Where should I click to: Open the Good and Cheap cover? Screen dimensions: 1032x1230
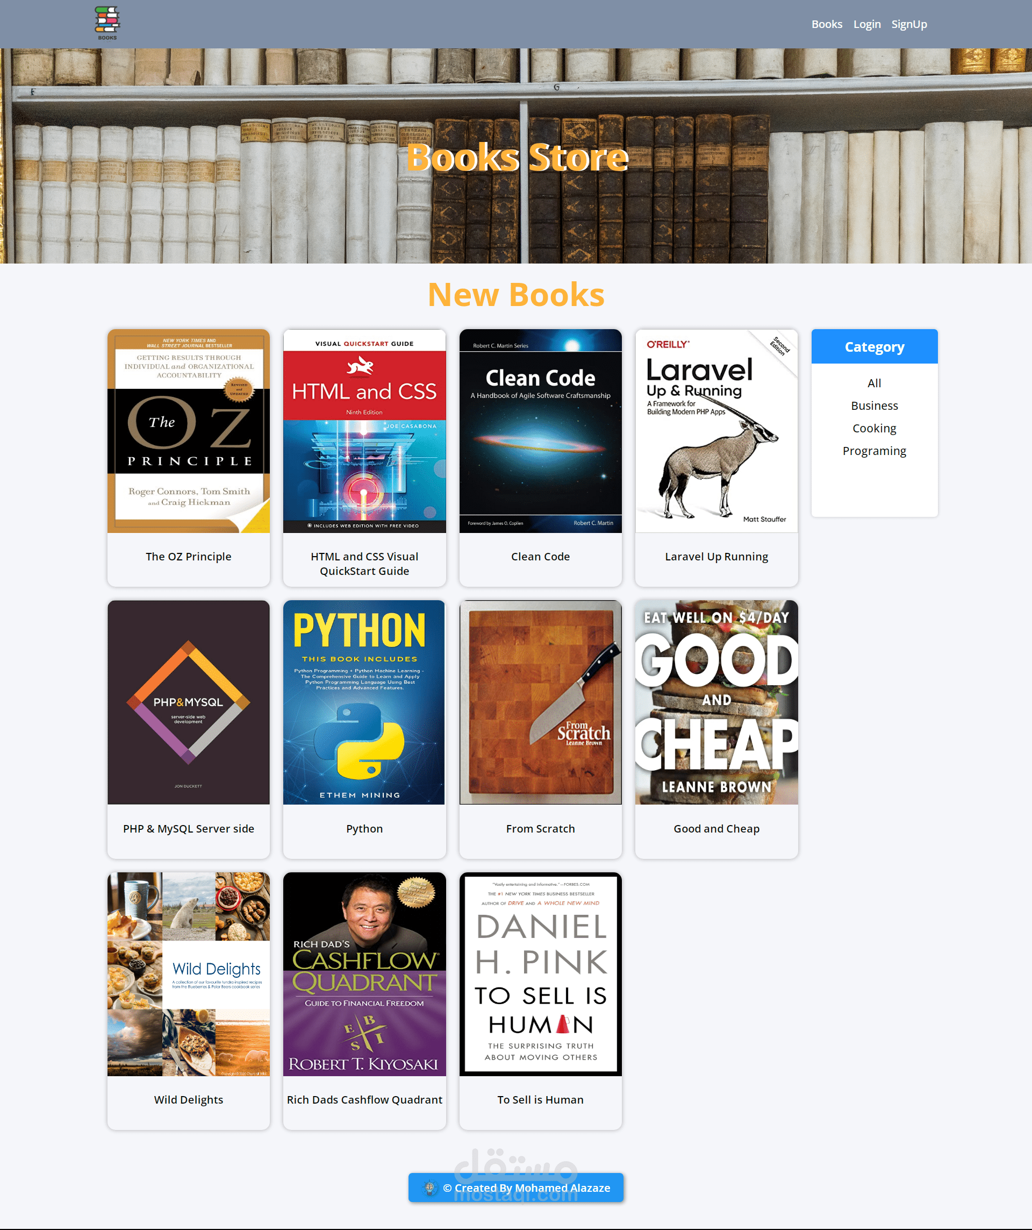716,702
